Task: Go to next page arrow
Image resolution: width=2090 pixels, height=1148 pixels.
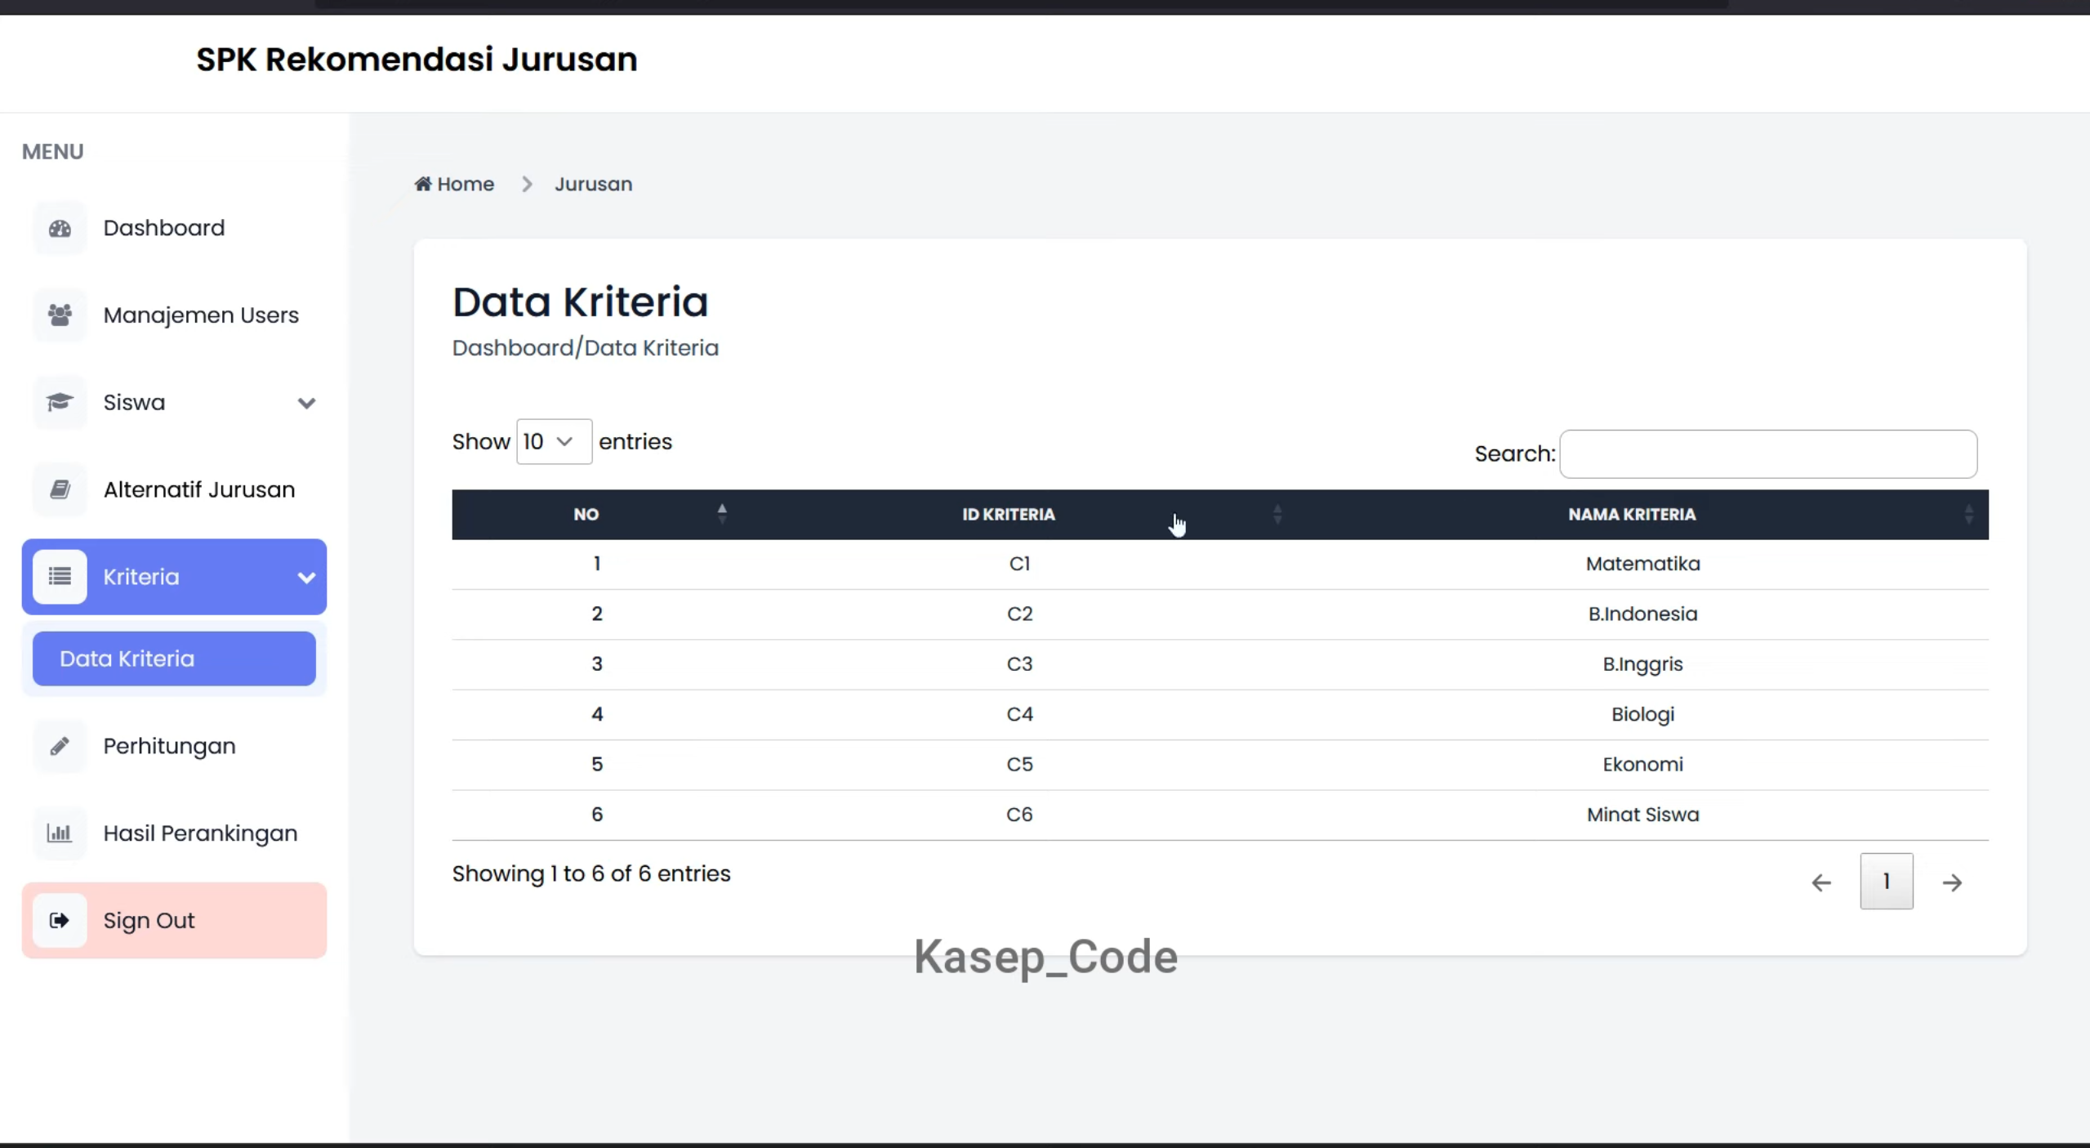Action: point(1952,882)
